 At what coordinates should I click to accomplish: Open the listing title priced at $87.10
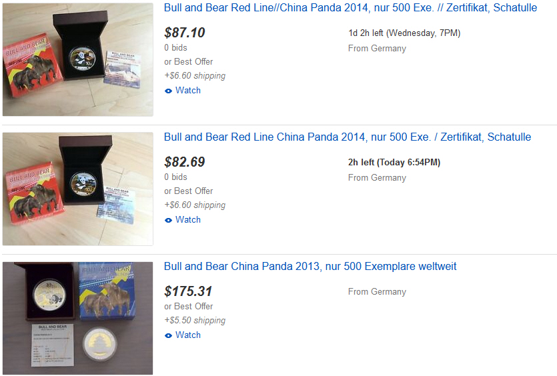346,8
